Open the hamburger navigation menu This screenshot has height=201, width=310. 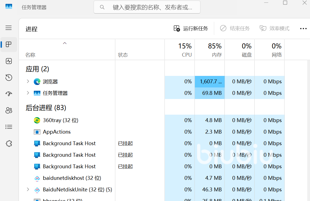coord(9,28)
